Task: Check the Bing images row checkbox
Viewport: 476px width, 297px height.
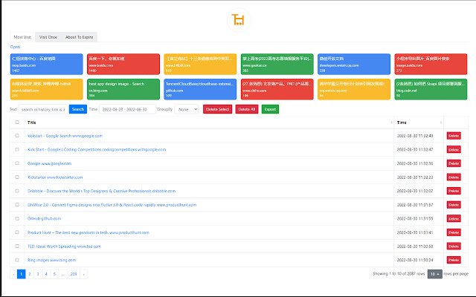Action: tap(17, 260)
